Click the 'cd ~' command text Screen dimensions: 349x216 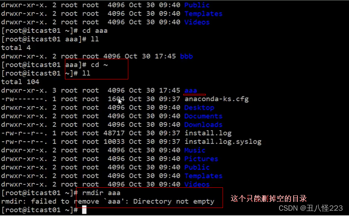click(x=99, y=65)
